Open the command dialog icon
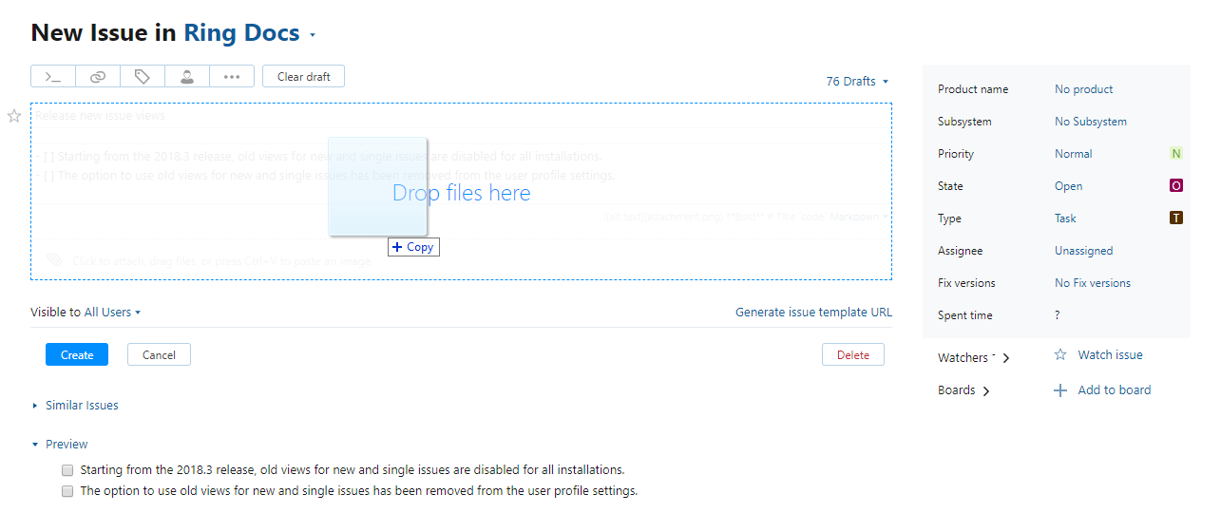Image resolution: width=1221 pixels, height=532 pixels. click(53, 77)
